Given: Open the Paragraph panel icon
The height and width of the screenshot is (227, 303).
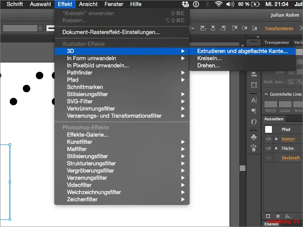Looking at the screenshot, I should [x=254, y=111].
